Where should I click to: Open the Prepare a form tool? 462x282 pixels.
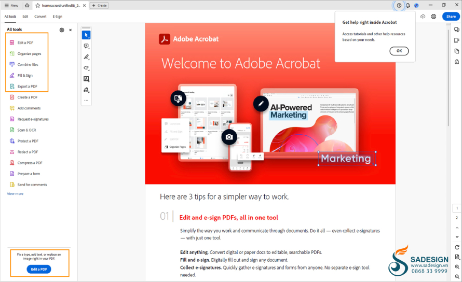25,174
